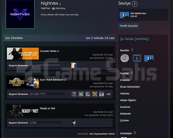Open the Atölye Öğeleri link

click(x=128, y=100)
